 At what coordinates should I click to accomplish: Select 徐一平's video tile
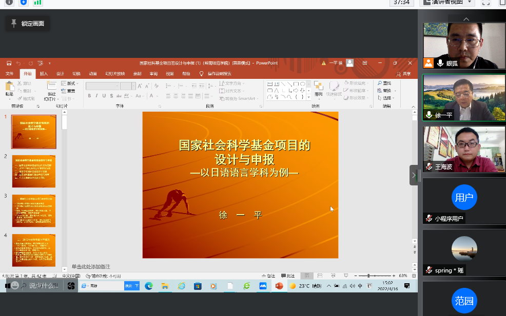coord(463,97)
